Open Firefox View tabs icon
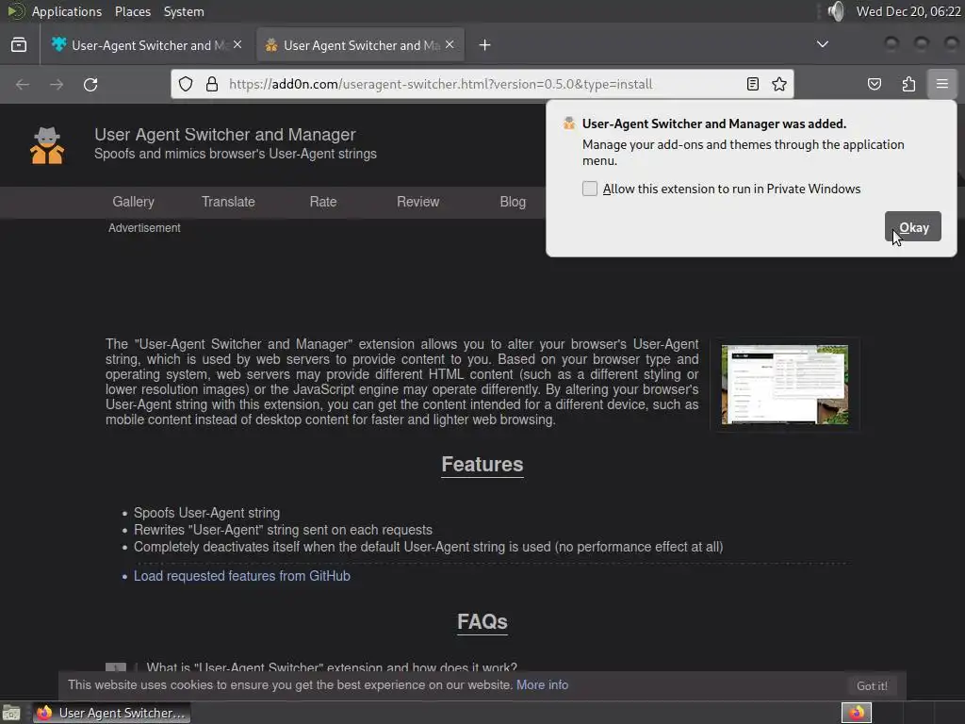 coord(19,45)
